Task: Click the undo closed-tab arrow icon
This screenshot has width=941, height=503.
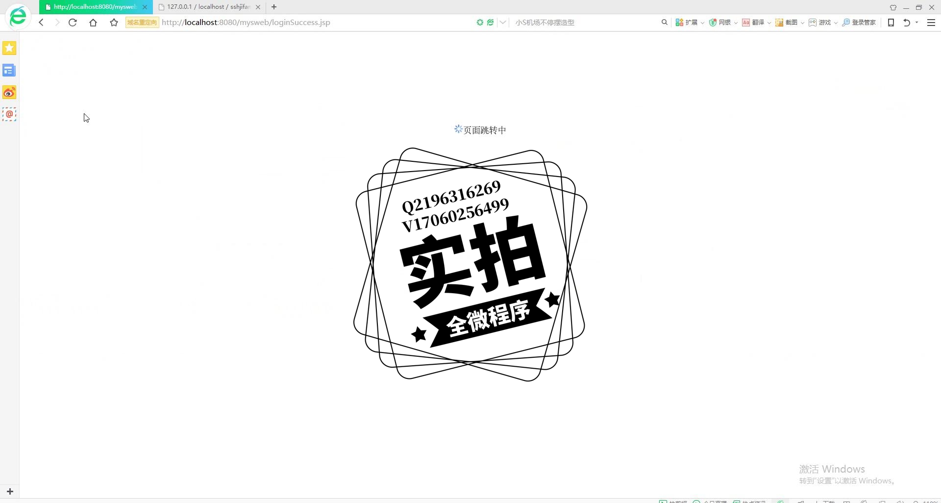Action: (x=907, y=23)
